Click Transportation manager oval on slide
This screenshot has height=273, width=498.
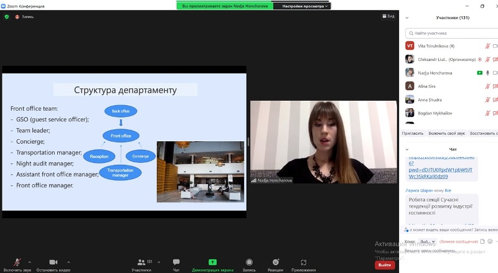click(120, 173)
